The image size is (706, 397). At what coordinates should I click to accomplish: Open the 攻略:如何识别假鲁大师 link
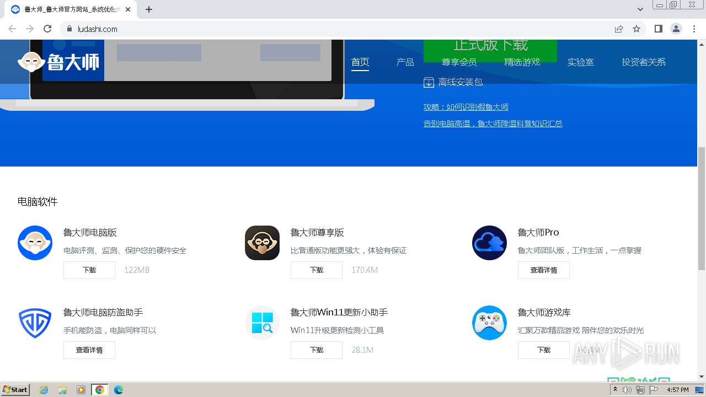click(x=466, y=107)
